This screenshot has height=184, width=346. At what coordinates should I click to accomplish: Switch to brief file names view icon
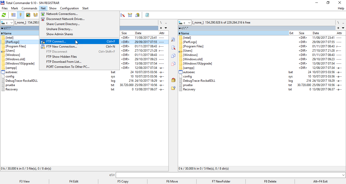(x=13, y=15)
